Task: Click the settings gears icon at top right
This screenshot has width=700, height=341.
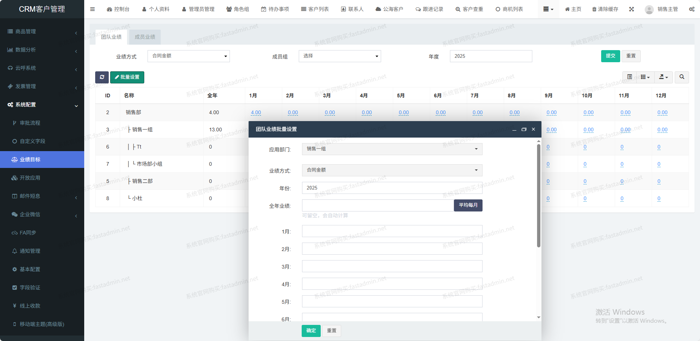Action: (692, 9)
